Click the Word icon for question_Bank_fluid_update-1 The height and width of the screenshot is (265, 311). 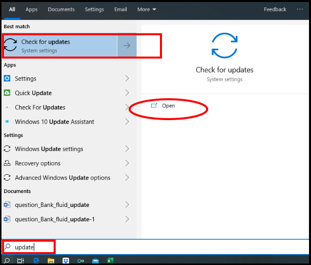pos(7,219)
